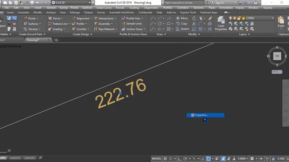Select the Circle draw tool
Image resolution: width=289 pixels, height=162 pixels.
(159, 24)
